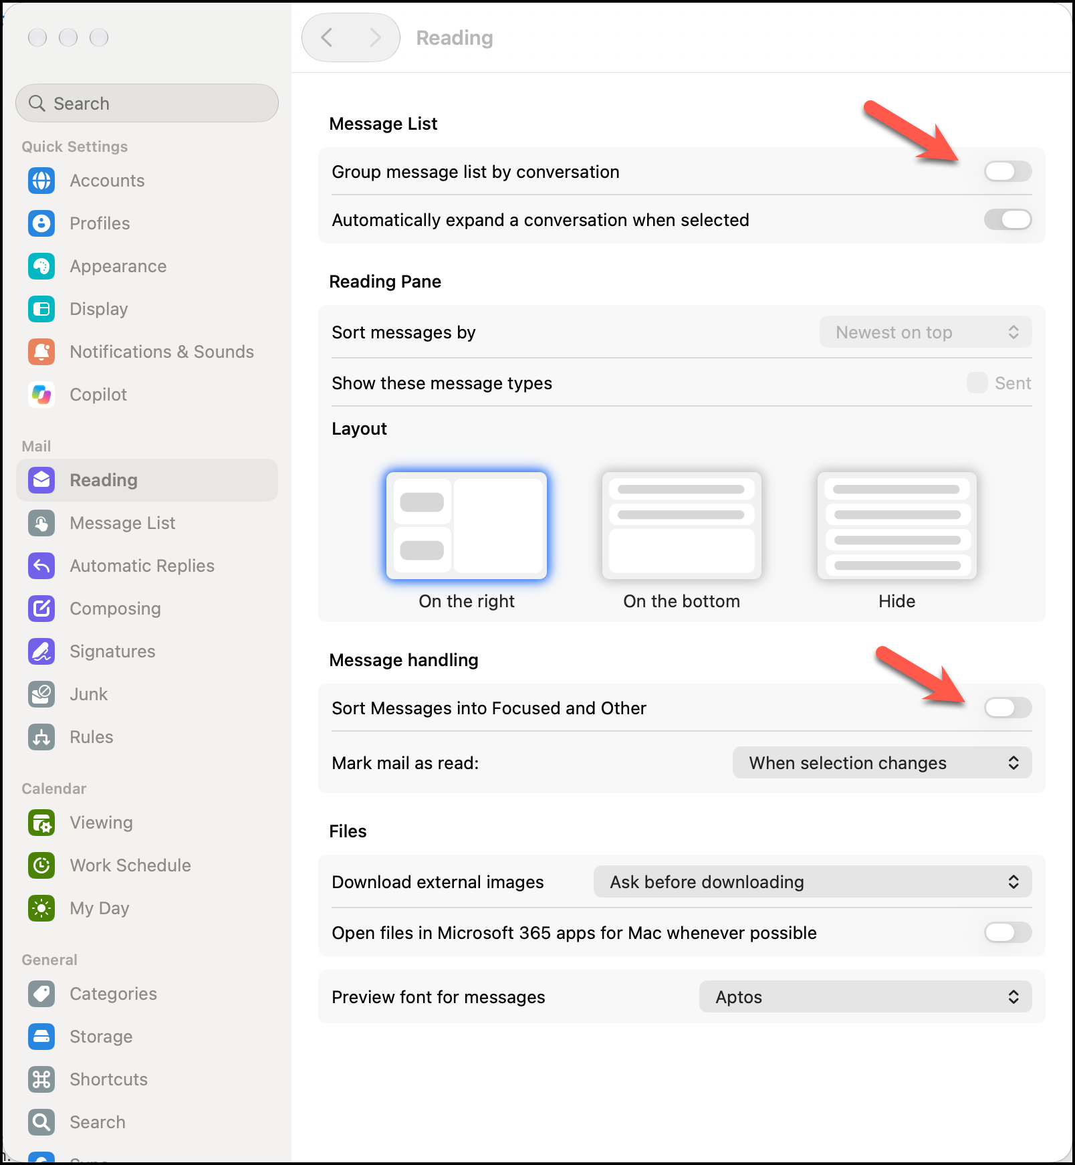Click the Signatures icon
The width and height of the screenshot is (1075, 1165).
coord(41,651)
